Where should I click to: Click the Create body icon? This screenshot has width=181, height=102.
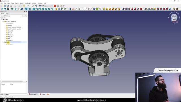click(70, 9)
